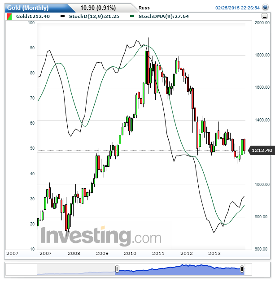Image resolution: width=275 pixels, height=281 pixels.
Task: Collapse the legend with the minimize button
Action: coord(264,16)
